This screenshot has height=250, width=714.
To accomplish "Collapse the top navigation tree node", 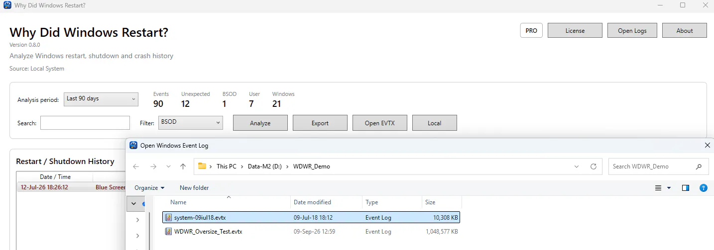I will [134, 203].
